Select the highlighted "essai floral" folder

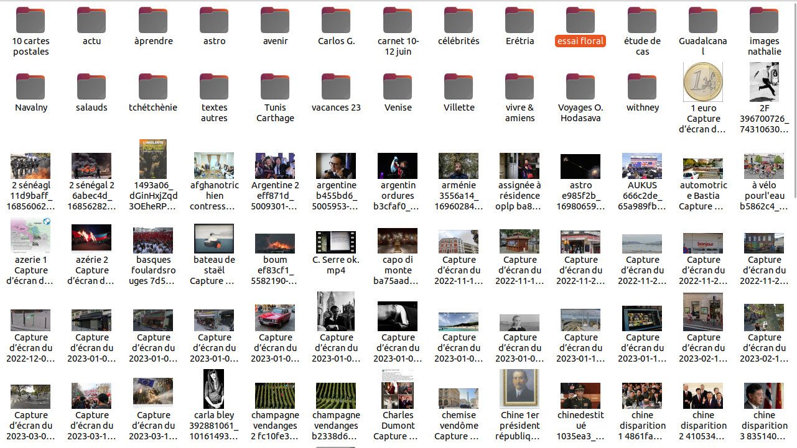[x=580, y=21]
